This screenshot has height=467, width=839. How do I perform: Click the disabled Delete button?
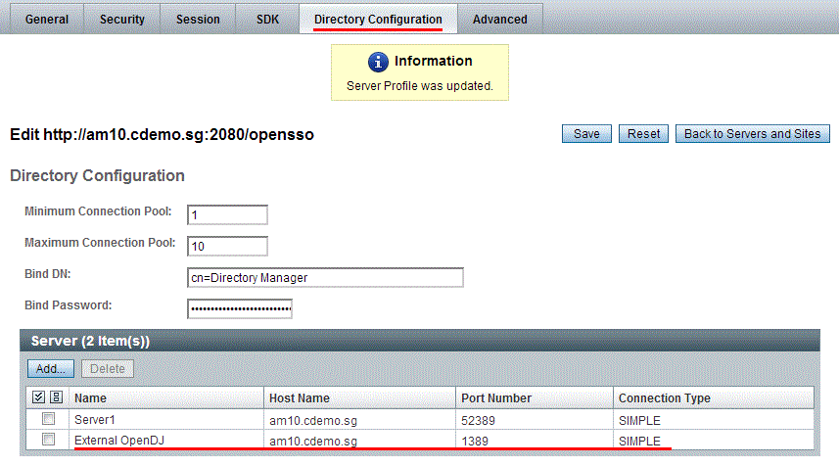tap(108, 368)
